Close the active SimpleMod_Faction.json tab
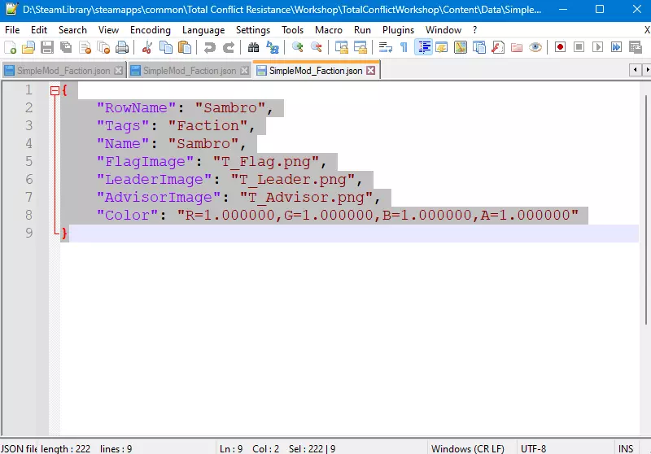 click(371, 71)
